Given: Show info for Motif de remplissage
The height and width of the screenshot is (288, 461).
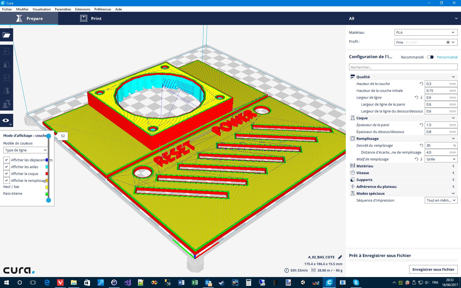Looking at the screenshot, I should click(x=421, y=159).
